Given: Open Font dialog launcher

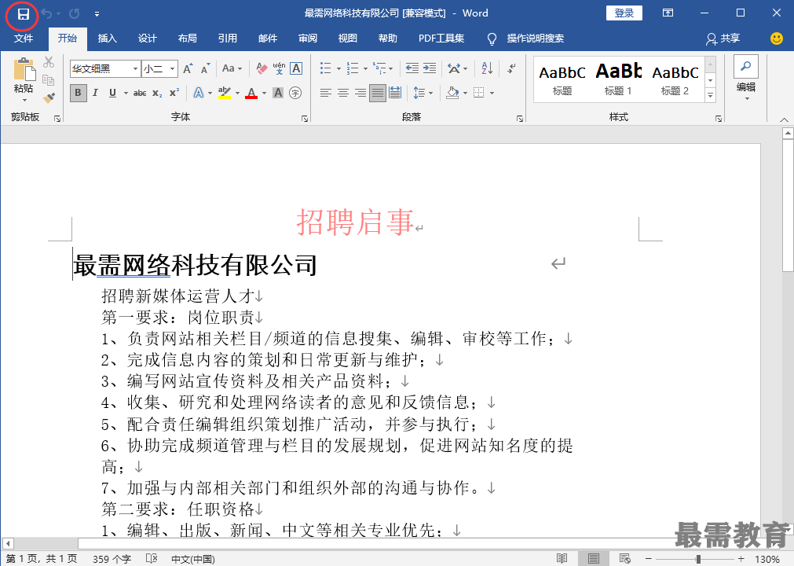Looking at the screenshot, I should click(305, 119).
